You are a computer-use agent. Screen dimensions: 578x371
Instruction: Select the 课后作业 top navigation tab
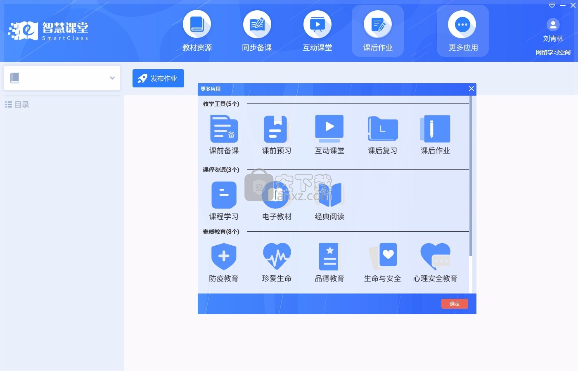coord(378,31)
